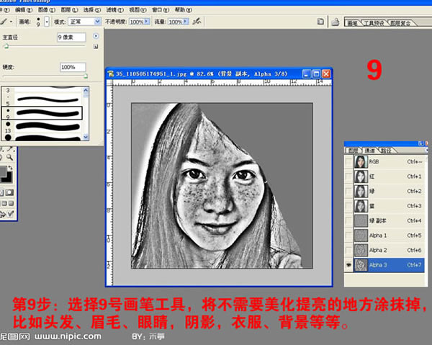Switch to the 路径 tab in channels panel
This screenshot has height=345, width=432.
click(386, 151)
